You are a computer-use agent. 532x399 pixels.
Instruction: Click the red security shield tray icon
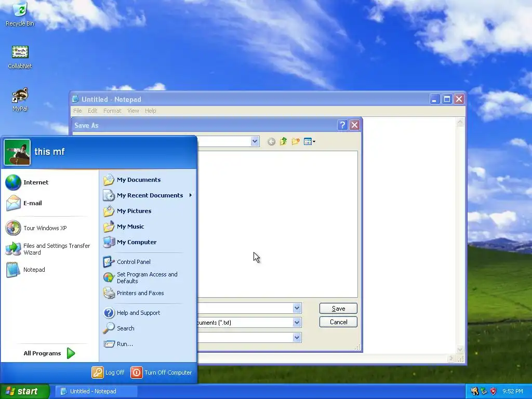[x=494, y=392]
